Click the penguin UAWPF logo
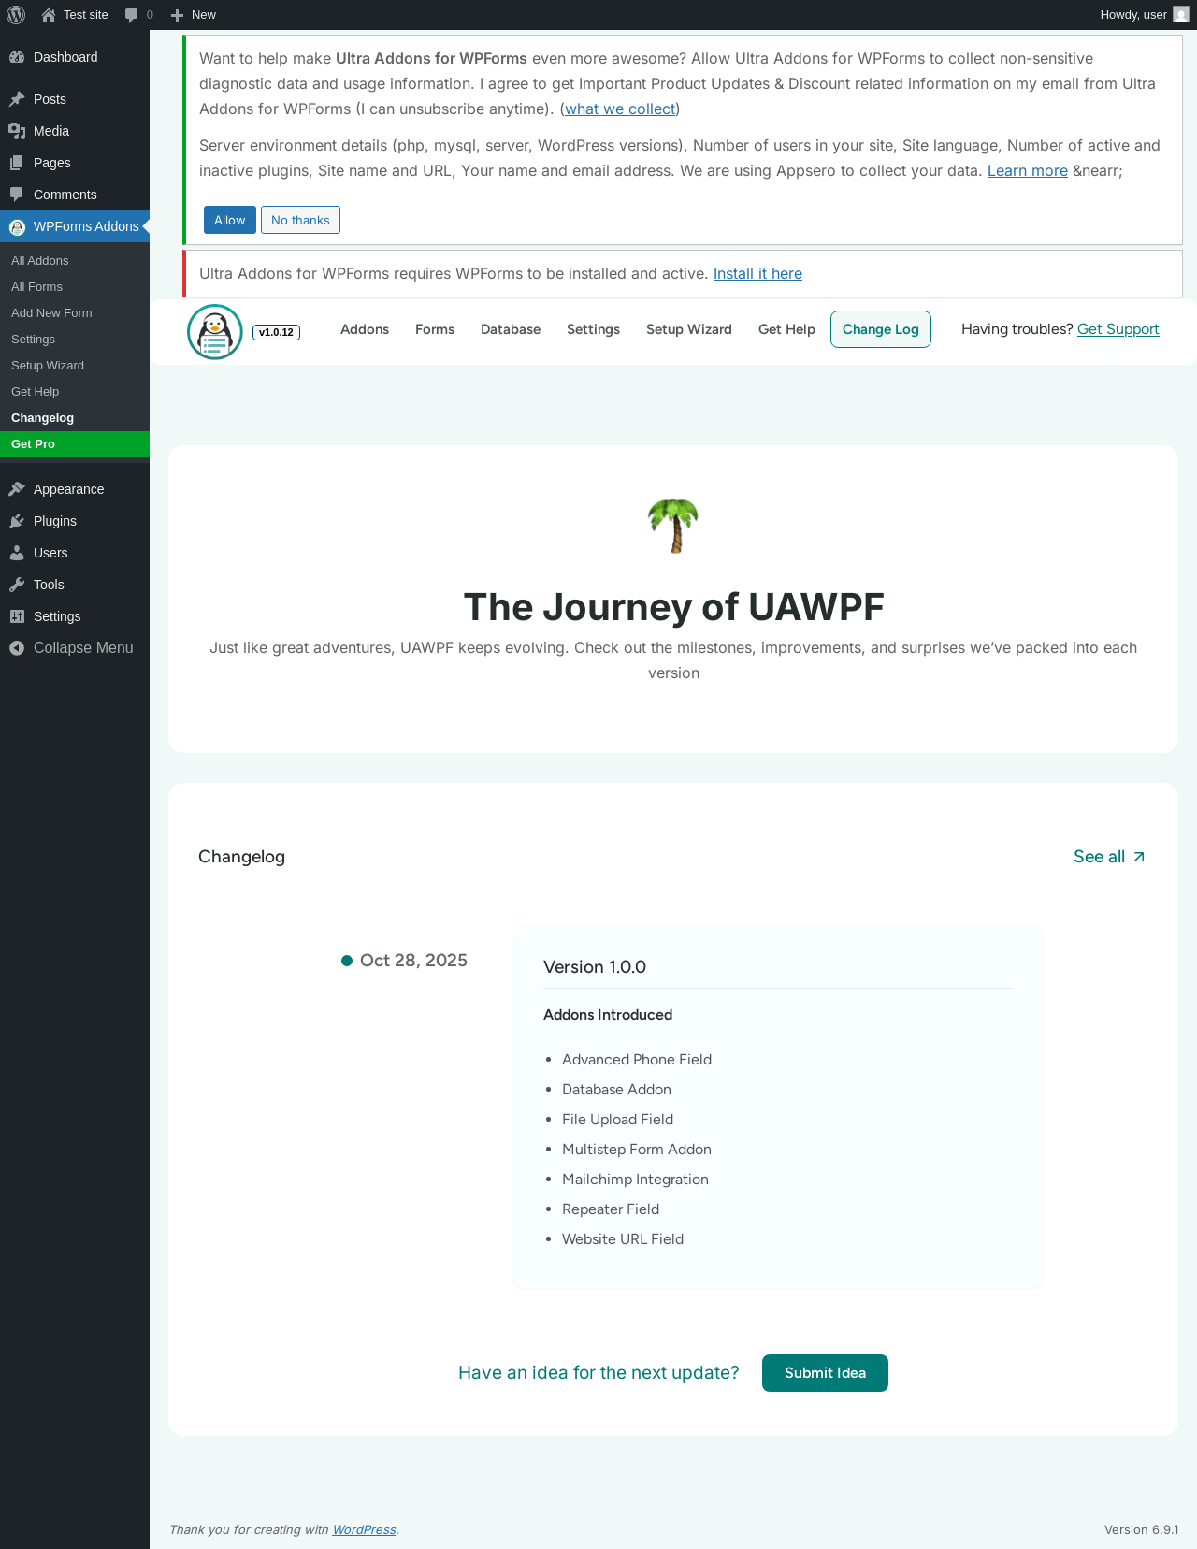This screenshot has width=1197, height=1549. point(215,331)
